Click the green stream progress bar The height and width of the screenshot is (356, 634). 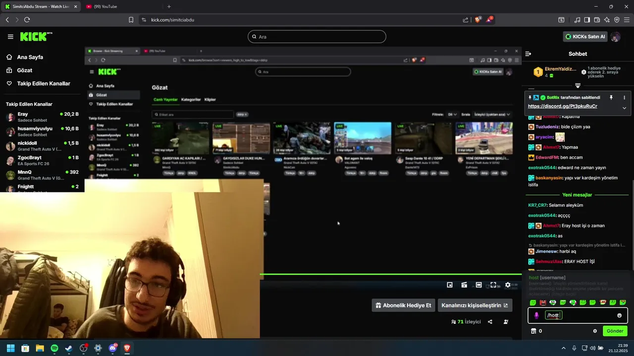[390, 274]
